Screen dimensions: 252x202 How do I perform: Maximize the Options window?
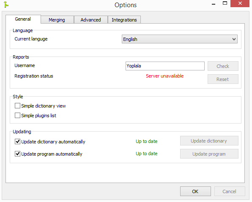(225, 3)
